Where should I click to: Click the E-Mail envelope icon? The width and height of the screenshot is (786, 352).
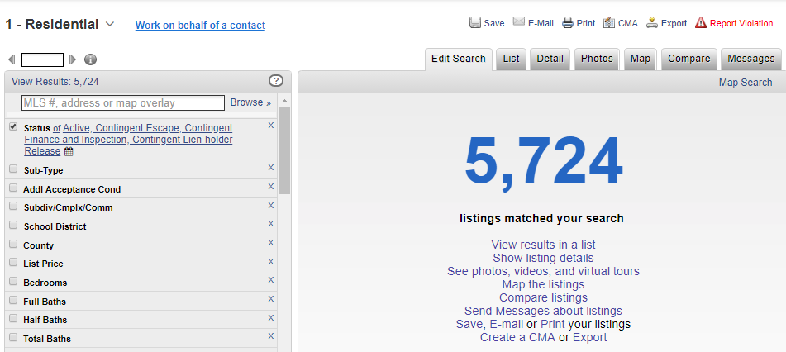pos(519,22)
